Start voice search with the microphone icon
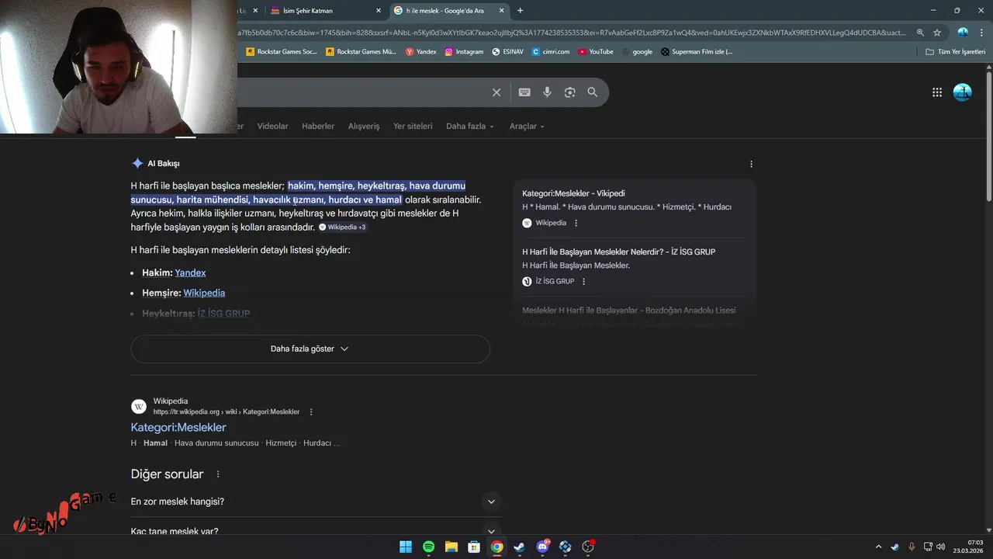The height and width of the screenshot is (559, 993). (x=547, y=92)
